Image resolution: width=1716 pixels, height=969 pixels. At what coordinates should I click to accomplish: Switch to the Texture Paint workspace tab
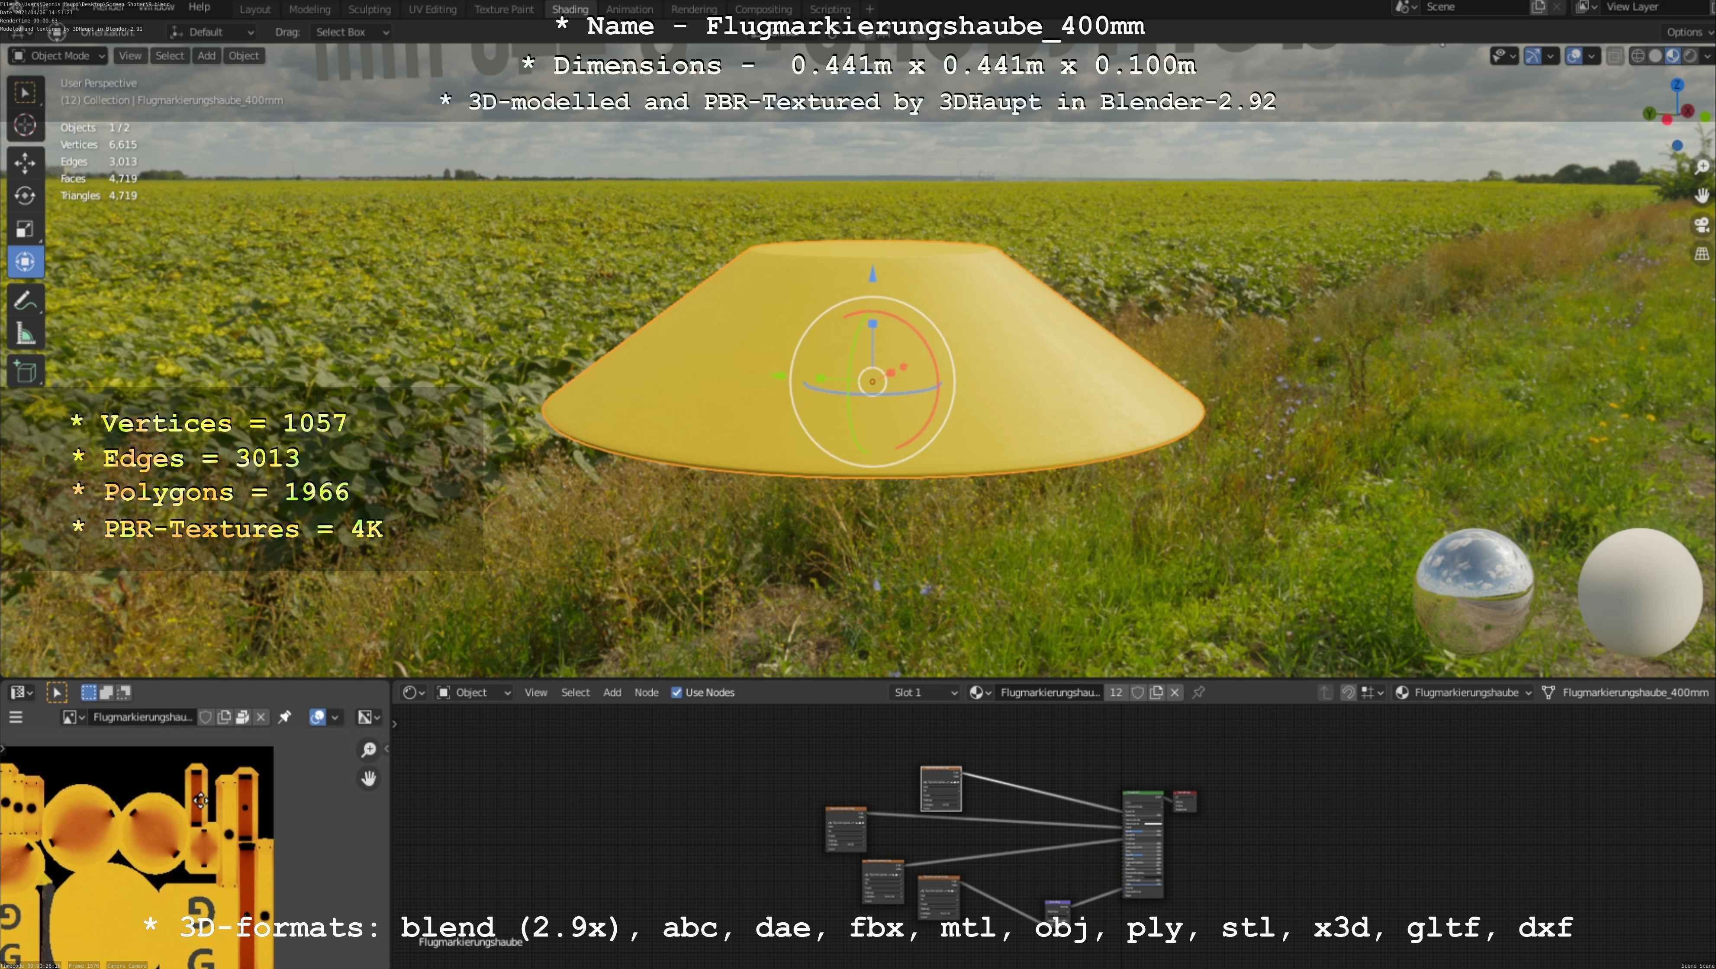[x=504, y=9]
